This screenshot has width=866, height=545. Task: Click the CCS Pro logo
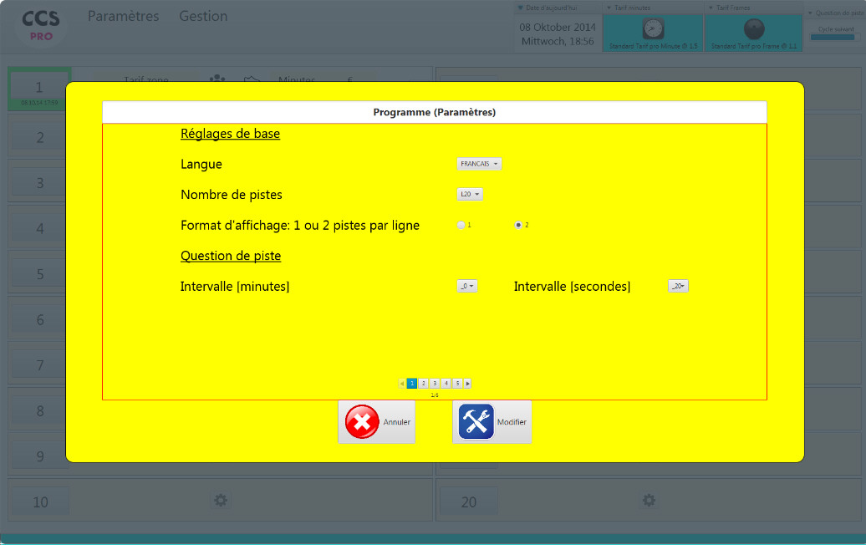coord(40,25)
